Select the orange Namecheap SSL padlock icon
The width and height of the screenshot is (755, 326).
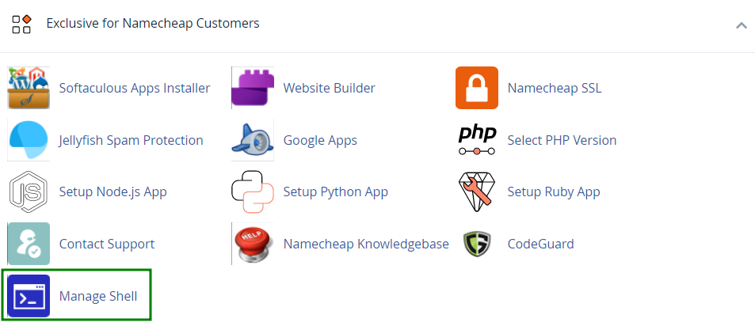click(x=477, y=88)
